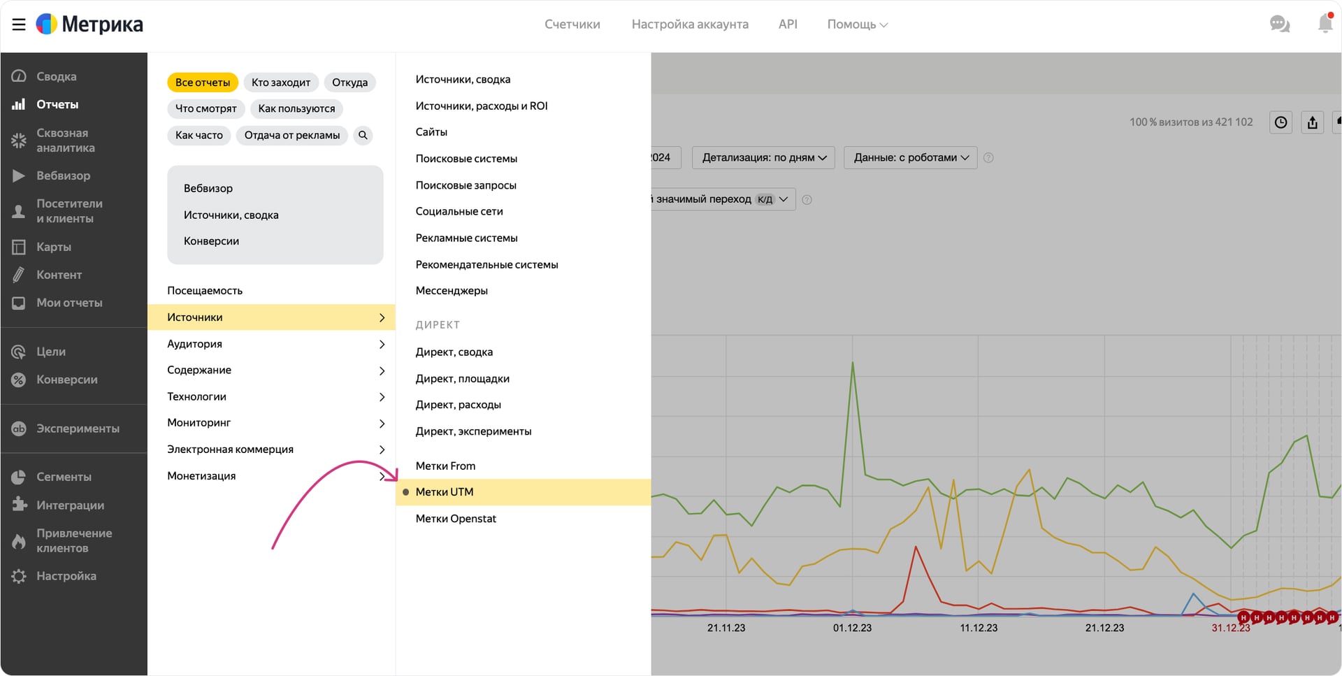Click the search icon in report filters
Viewport: 1342px width, 676px height.
363,135
